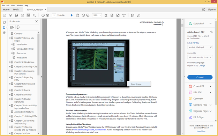The height and width of the screenshot is (136, 218).
Task: Collapse the right tools pane arrow
Action: click(x=184, y=77)
